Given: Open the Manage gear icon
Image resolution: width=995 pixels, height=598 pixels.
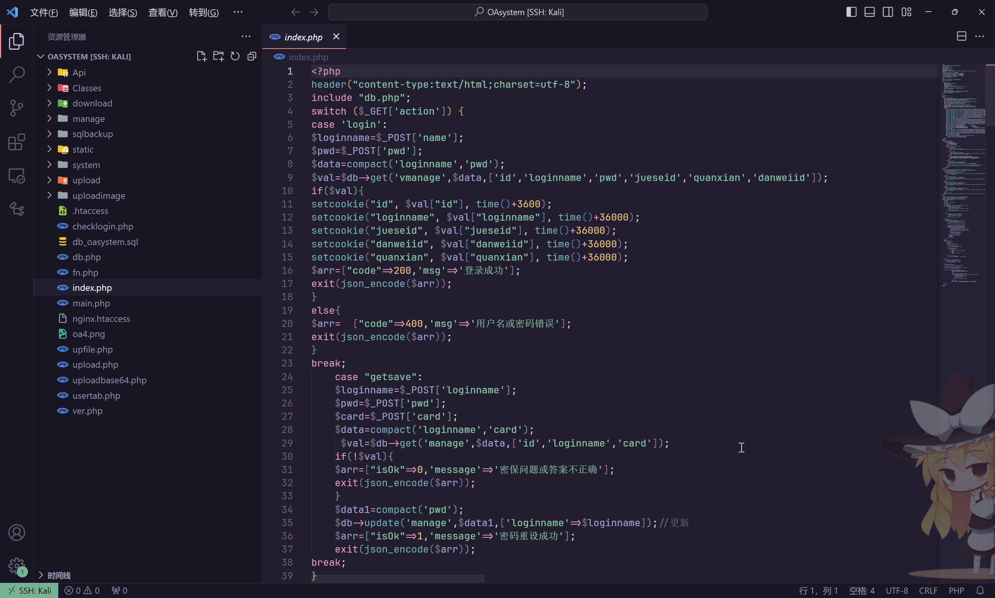Looking at the screenshot, I should (x=17, y=566).
